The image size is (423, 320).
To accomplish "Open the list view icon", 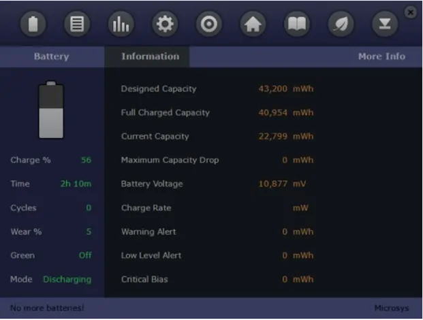I will pos(77,25).
